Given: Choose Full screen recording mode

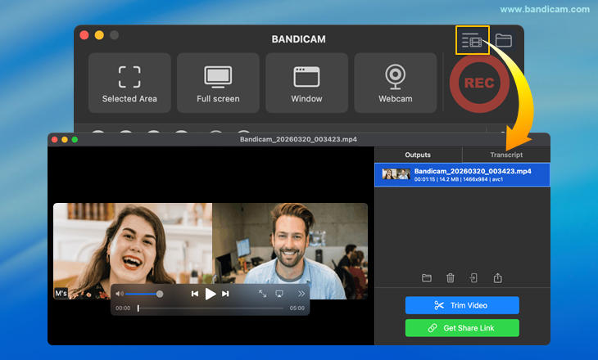Looking at the screenshot, I should (218, 83).
